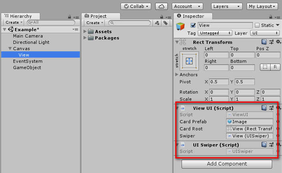Open Rect Transform help reference icon
Viewport: 282px width, 173px height.
[264, 42]
